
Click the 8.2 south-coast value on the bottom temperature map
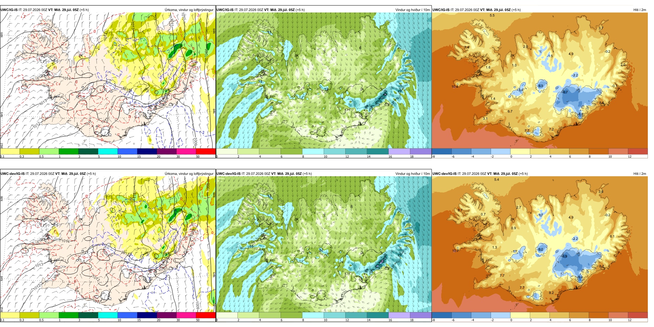[551, 293]
